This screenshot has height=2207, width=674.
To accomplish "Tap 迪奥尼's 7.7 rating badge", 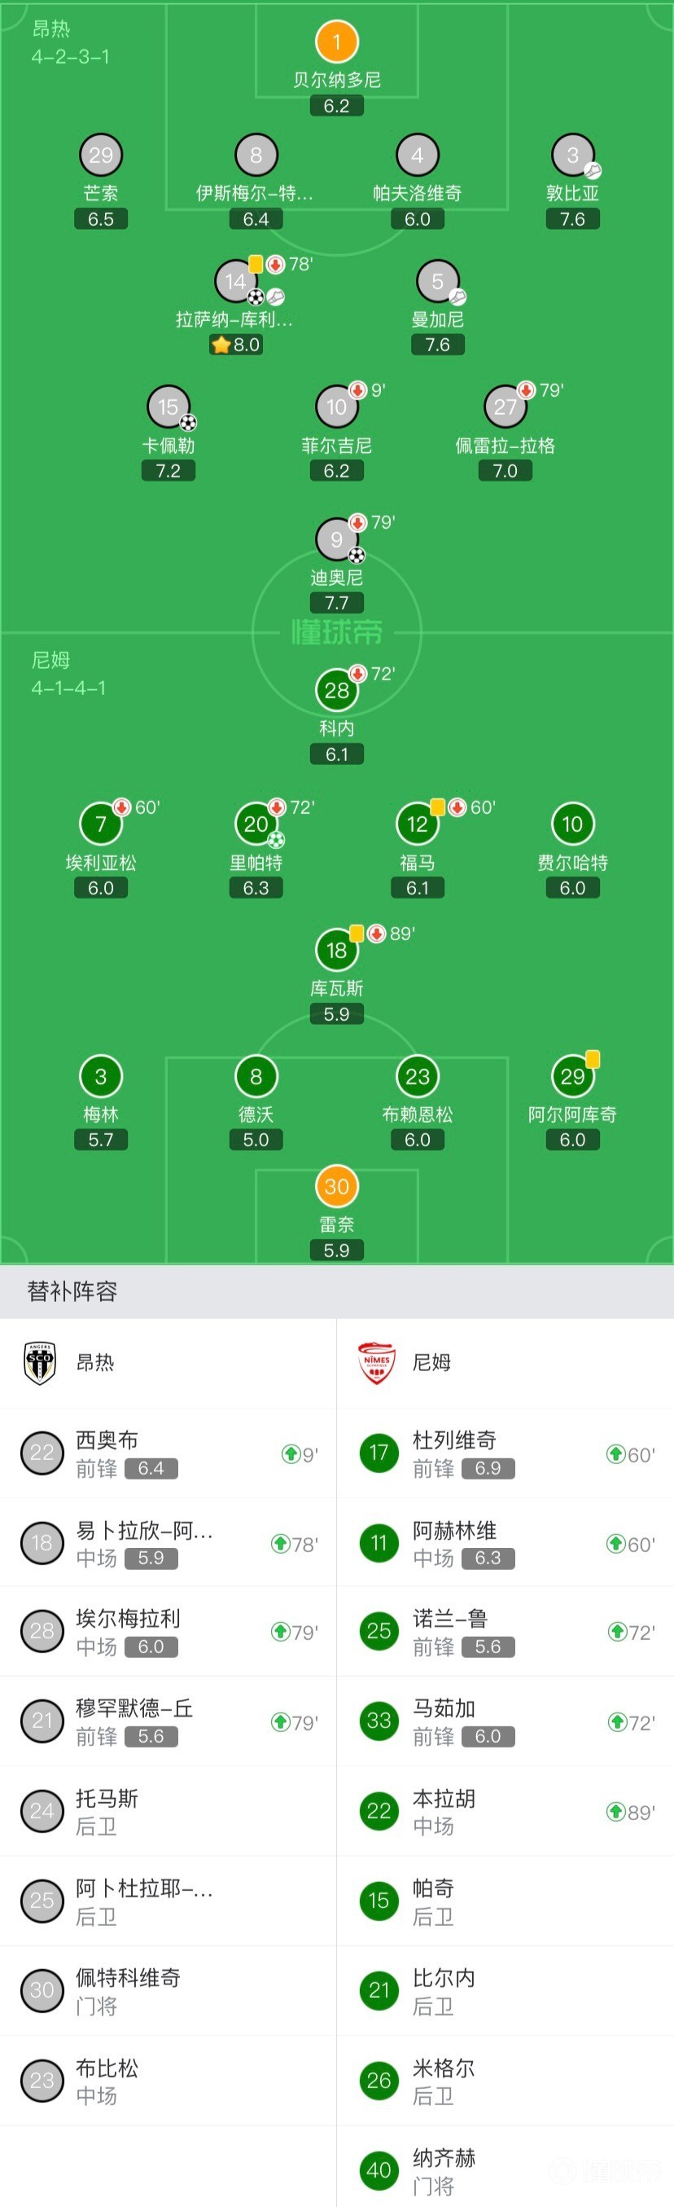I will 336,602.
